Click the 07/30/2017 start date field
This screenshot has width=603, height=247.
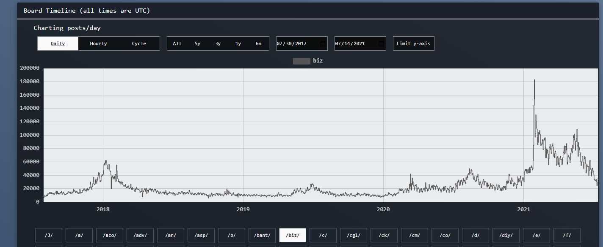point(296,43)
